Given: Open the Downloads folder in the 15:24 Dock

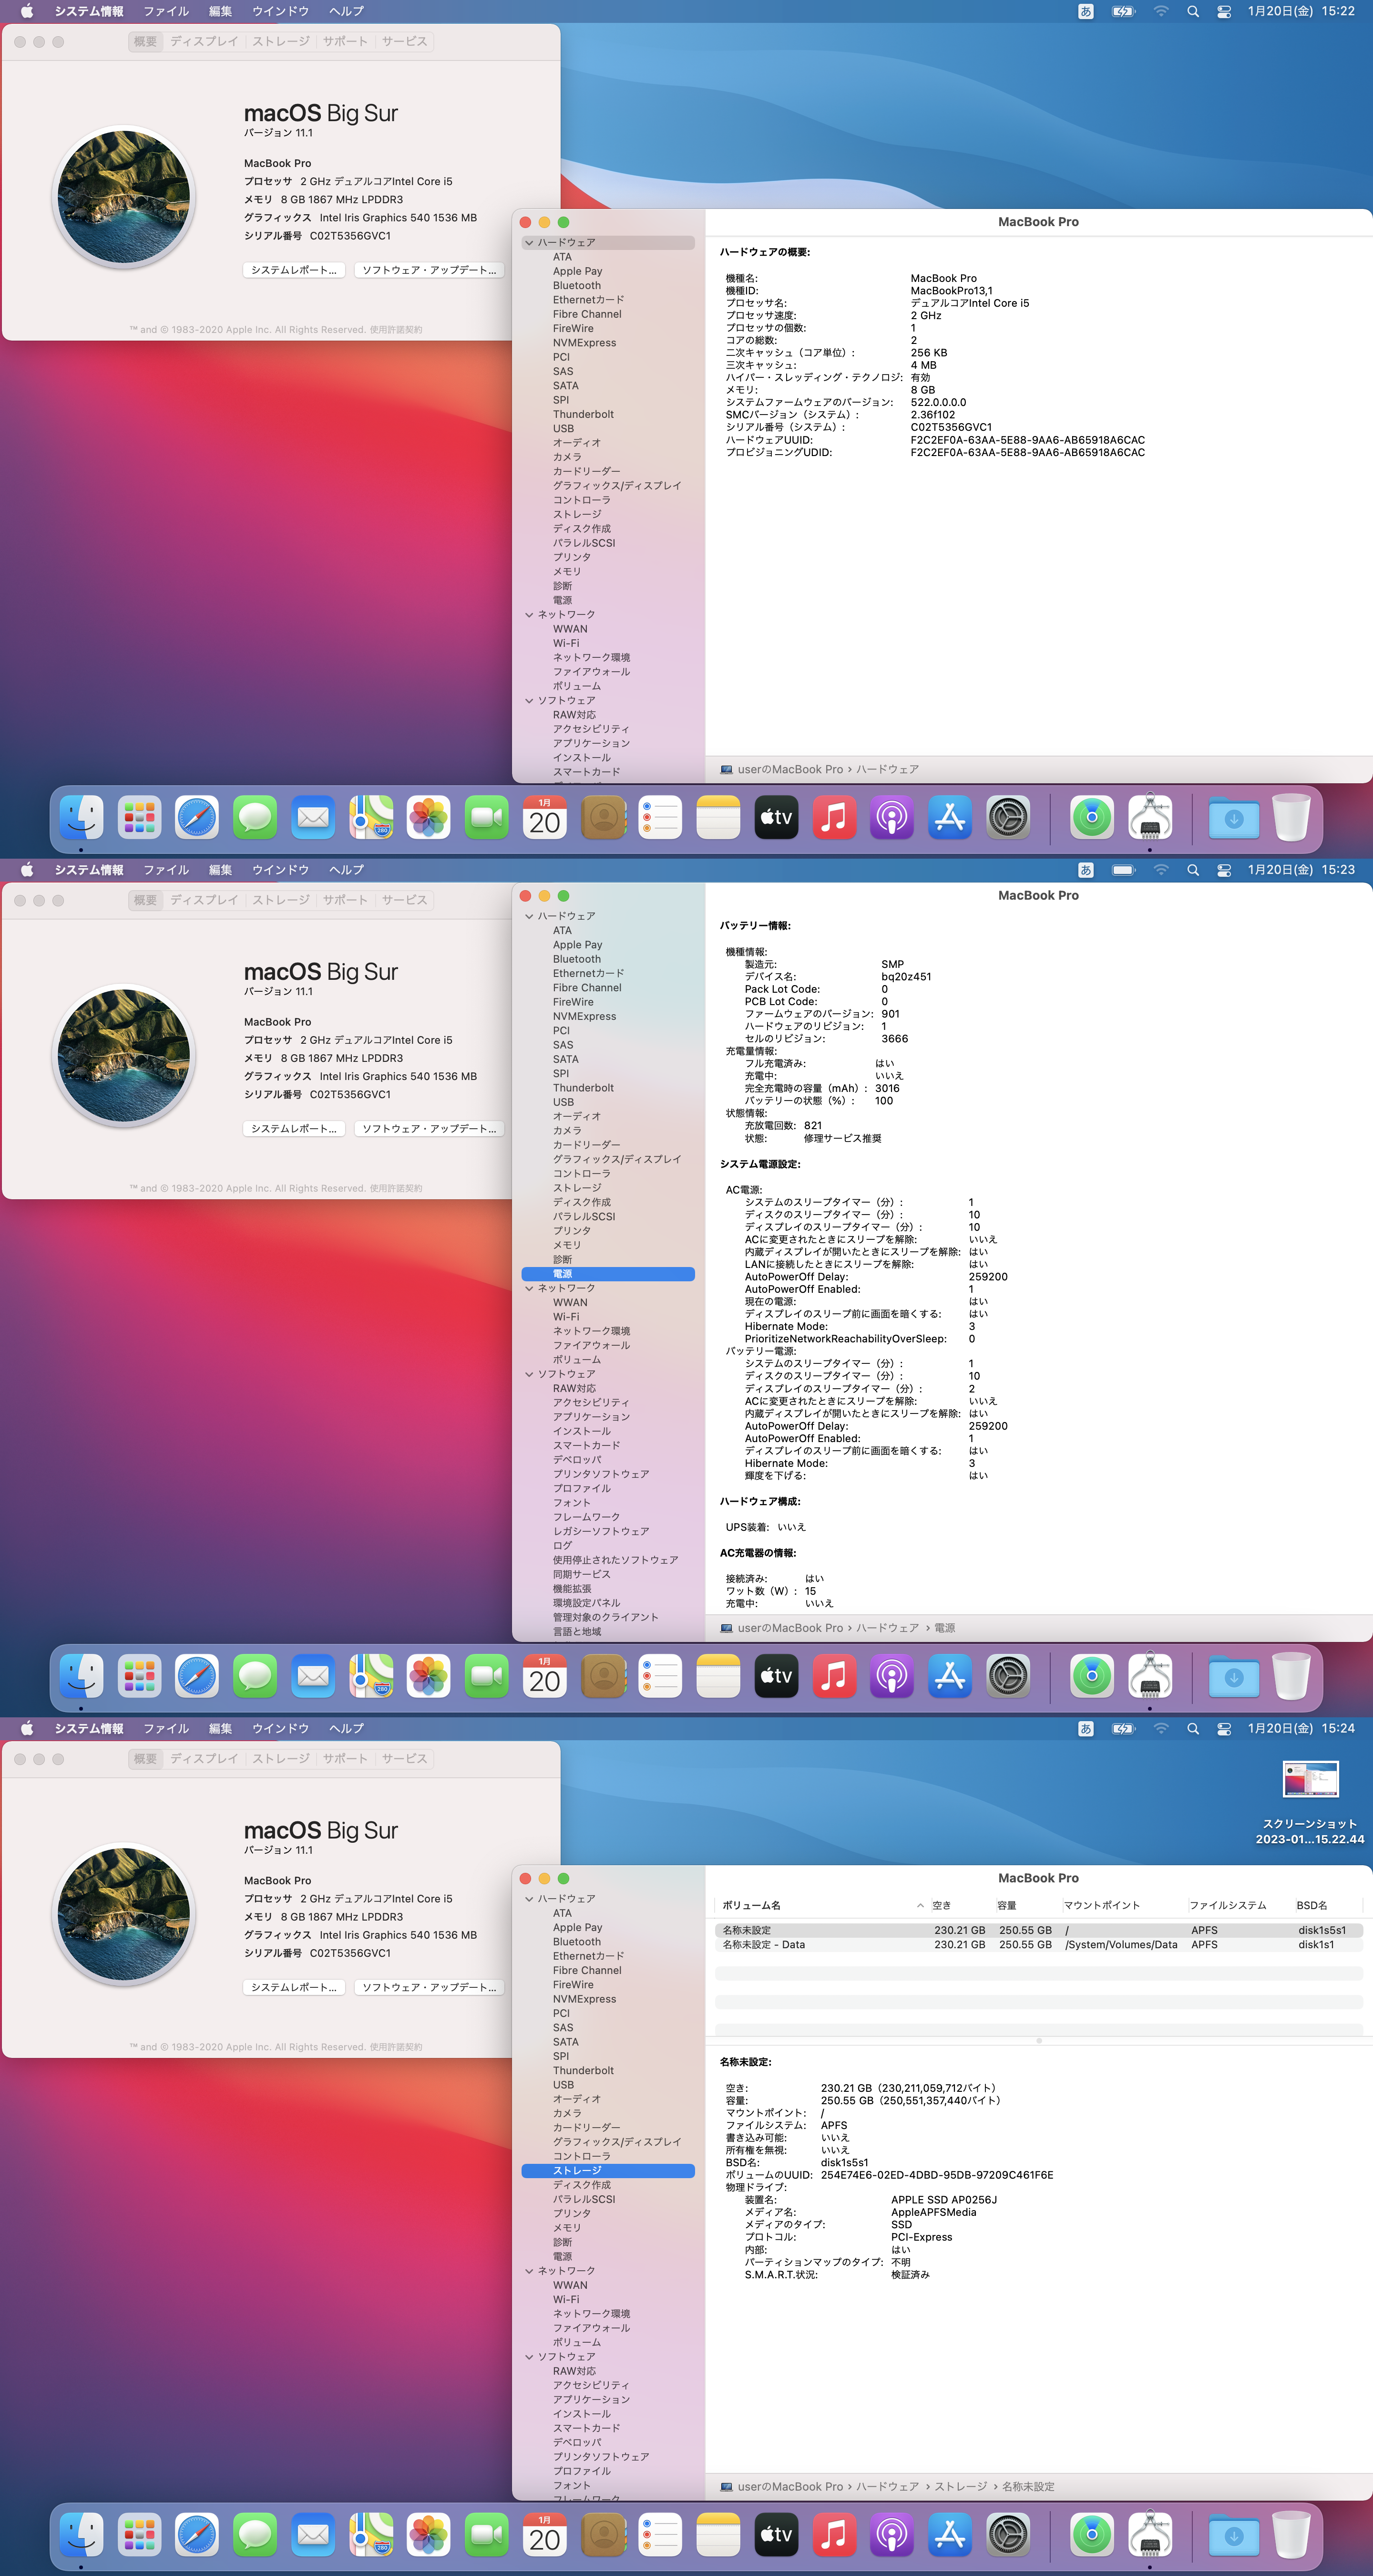Looking at the screenshot, I should click(1234, 2535).
